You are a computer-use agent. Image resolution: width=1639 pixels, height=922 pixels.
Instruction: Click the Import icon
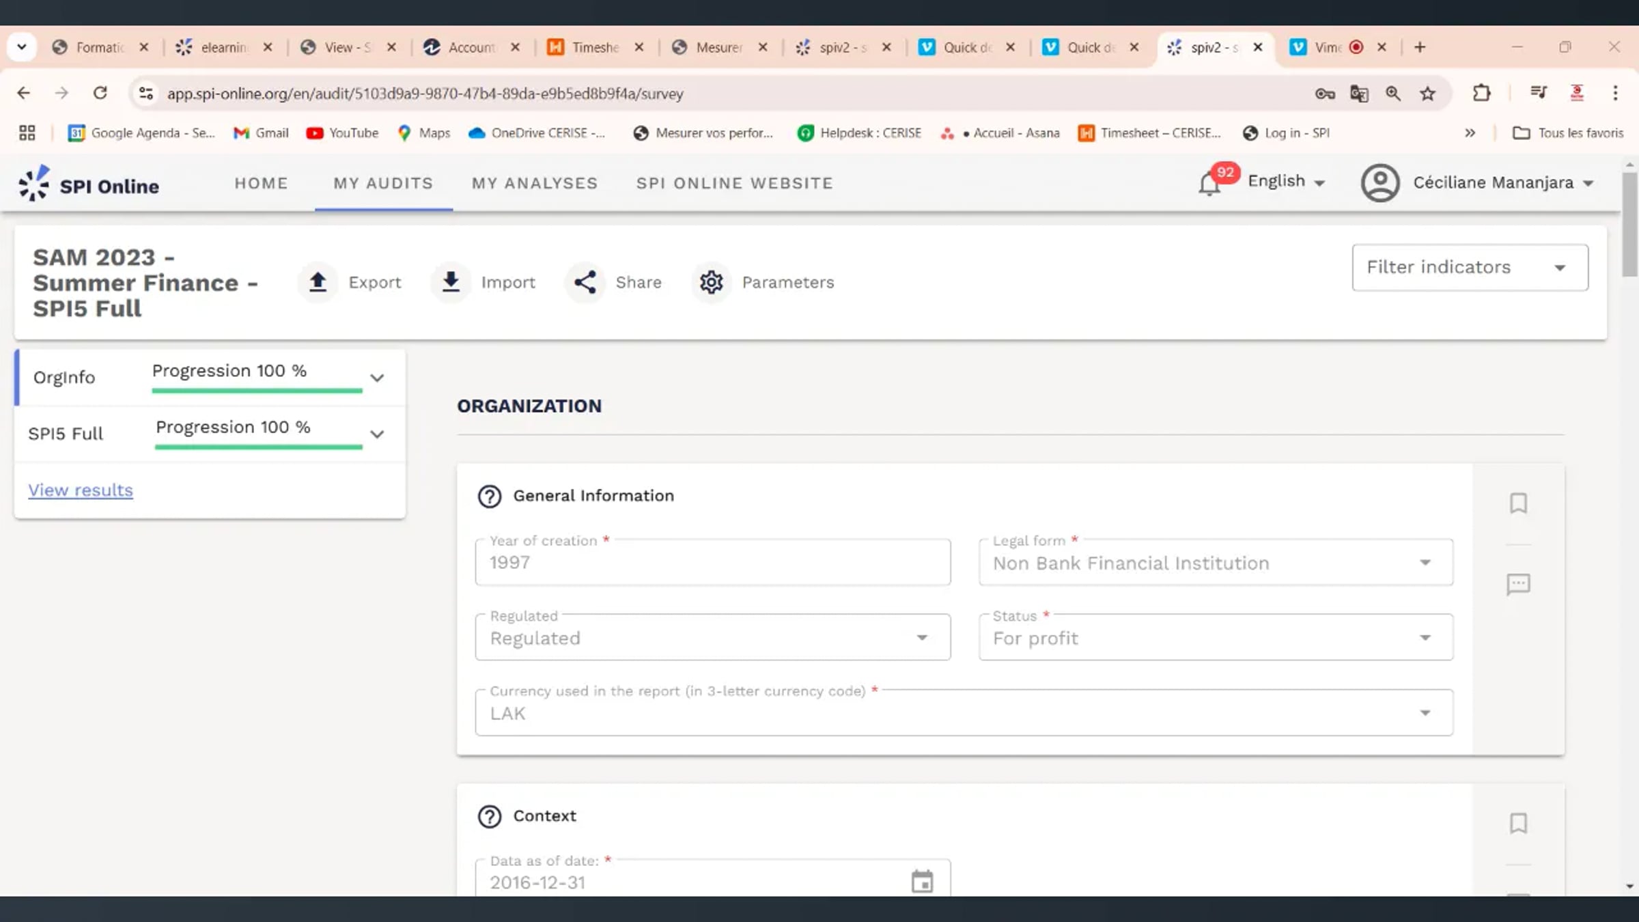point(450,282)
